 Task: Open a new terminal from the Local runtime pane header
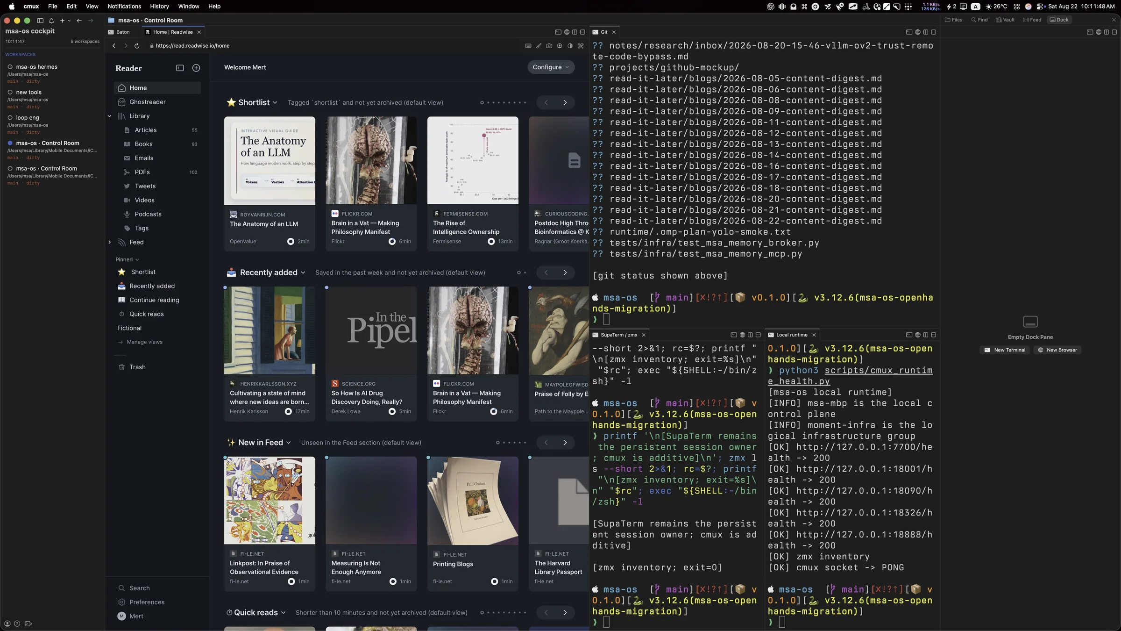point(909,335)
